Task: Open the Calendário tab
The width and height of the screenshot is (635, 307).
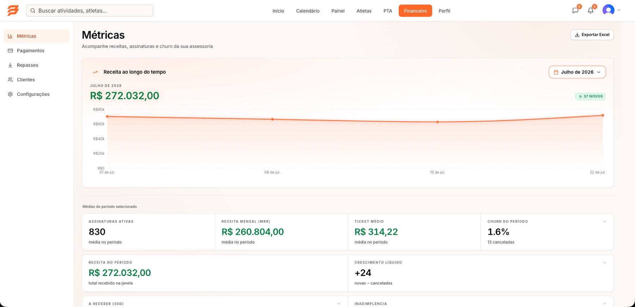Action: [308, 11]
